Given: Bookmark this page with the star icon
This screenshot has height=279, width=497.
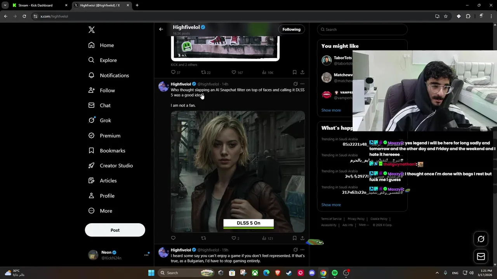Looking at the screenshot, I should point(446,16).
